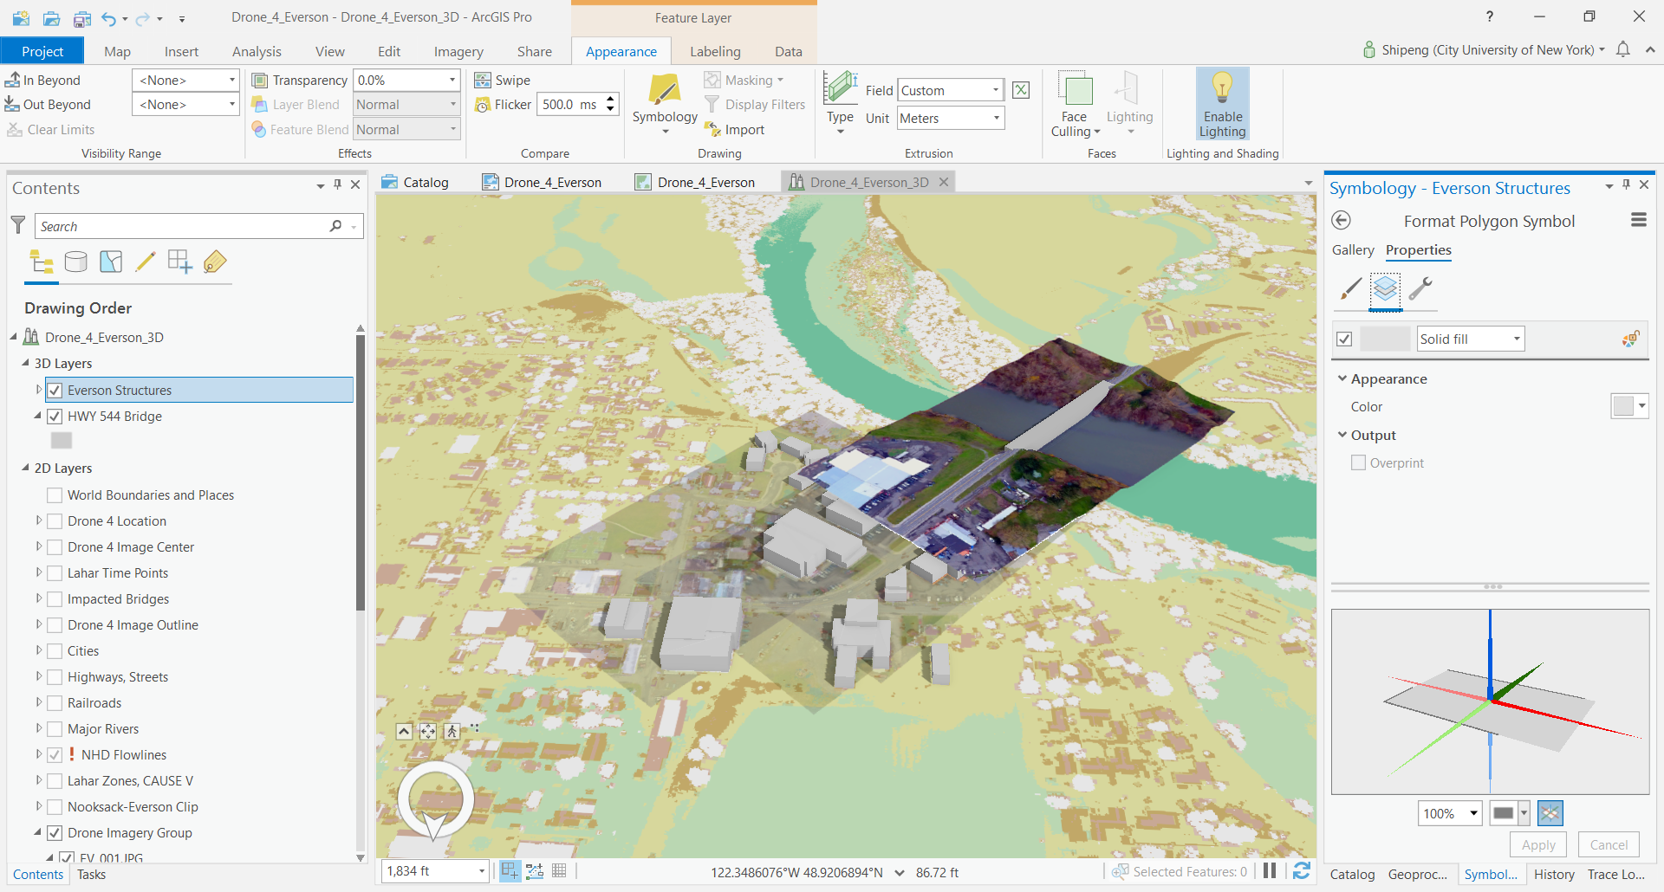Click the symbol preview zoom-to-fit icon
The width and height of the screenshot is (1664, 892).
click(x=1550, y=813)
